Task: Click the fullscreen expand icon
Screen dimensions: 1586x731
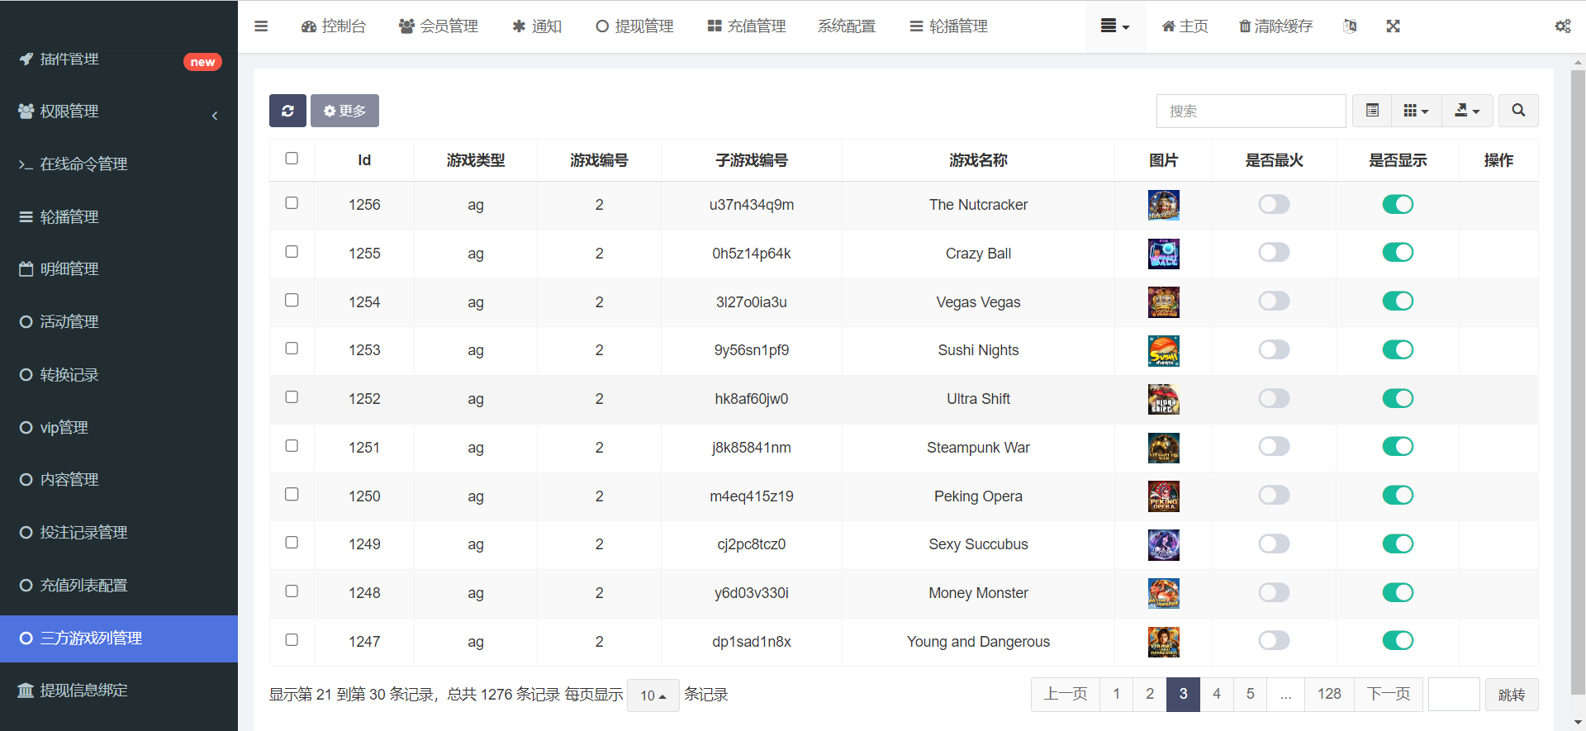Action: 1393,26
